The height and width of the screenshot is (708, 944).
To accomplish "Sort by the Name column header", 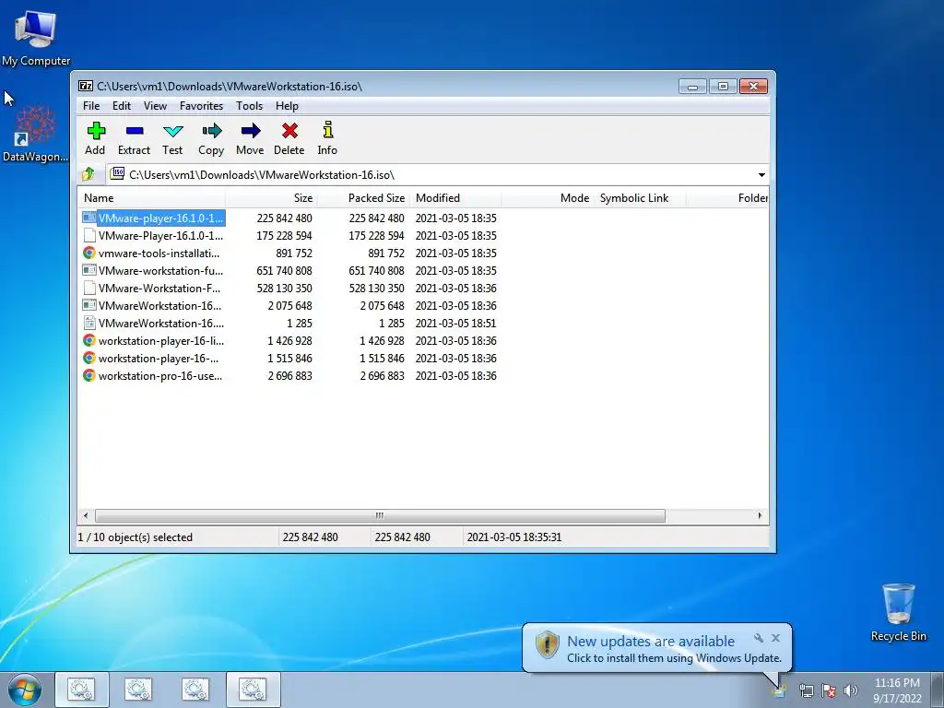I will point(152,198).
